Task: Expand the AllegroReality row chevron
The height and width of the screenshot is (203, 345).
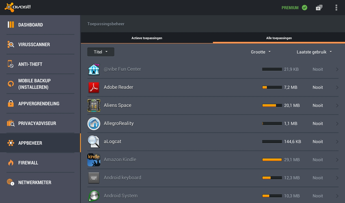Action: click(337, 124)
